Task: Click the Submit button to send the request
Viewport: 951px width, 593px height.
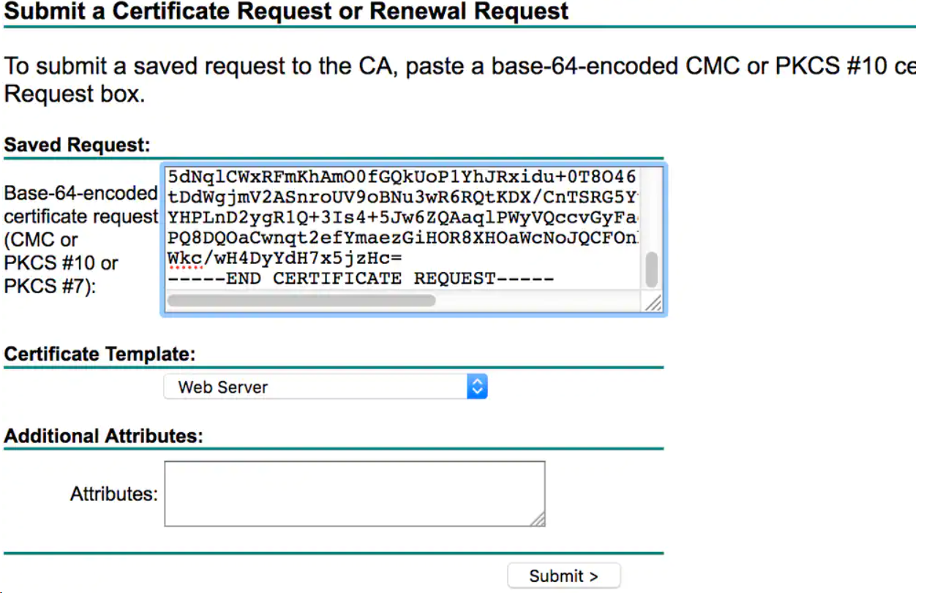Action: point(563,575)
